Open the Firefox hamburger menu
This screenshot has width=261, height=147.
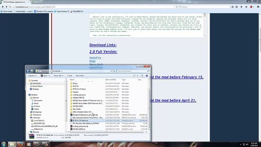[x=258, y=7]
